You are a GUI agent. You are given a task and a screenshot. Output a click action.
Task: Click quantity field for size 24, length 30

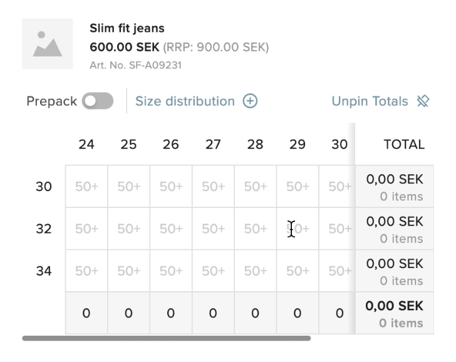tap(86, 187)
